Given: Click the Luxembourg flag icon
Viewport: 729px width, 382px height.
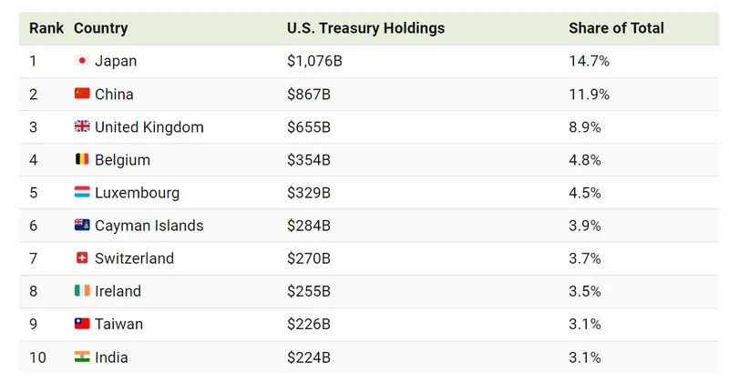Looking at the screenshot, I should click(x=82, y=193).
